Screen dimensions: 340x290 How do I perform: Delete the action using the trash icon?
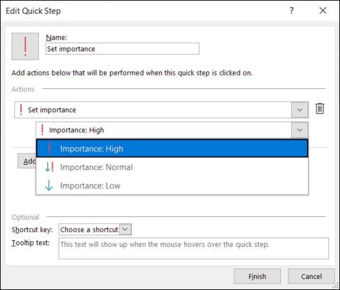320,108
